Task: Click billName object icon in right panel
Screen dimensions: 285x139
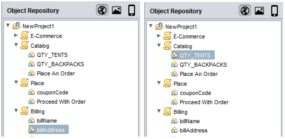Action: click(x=175, y=121)
